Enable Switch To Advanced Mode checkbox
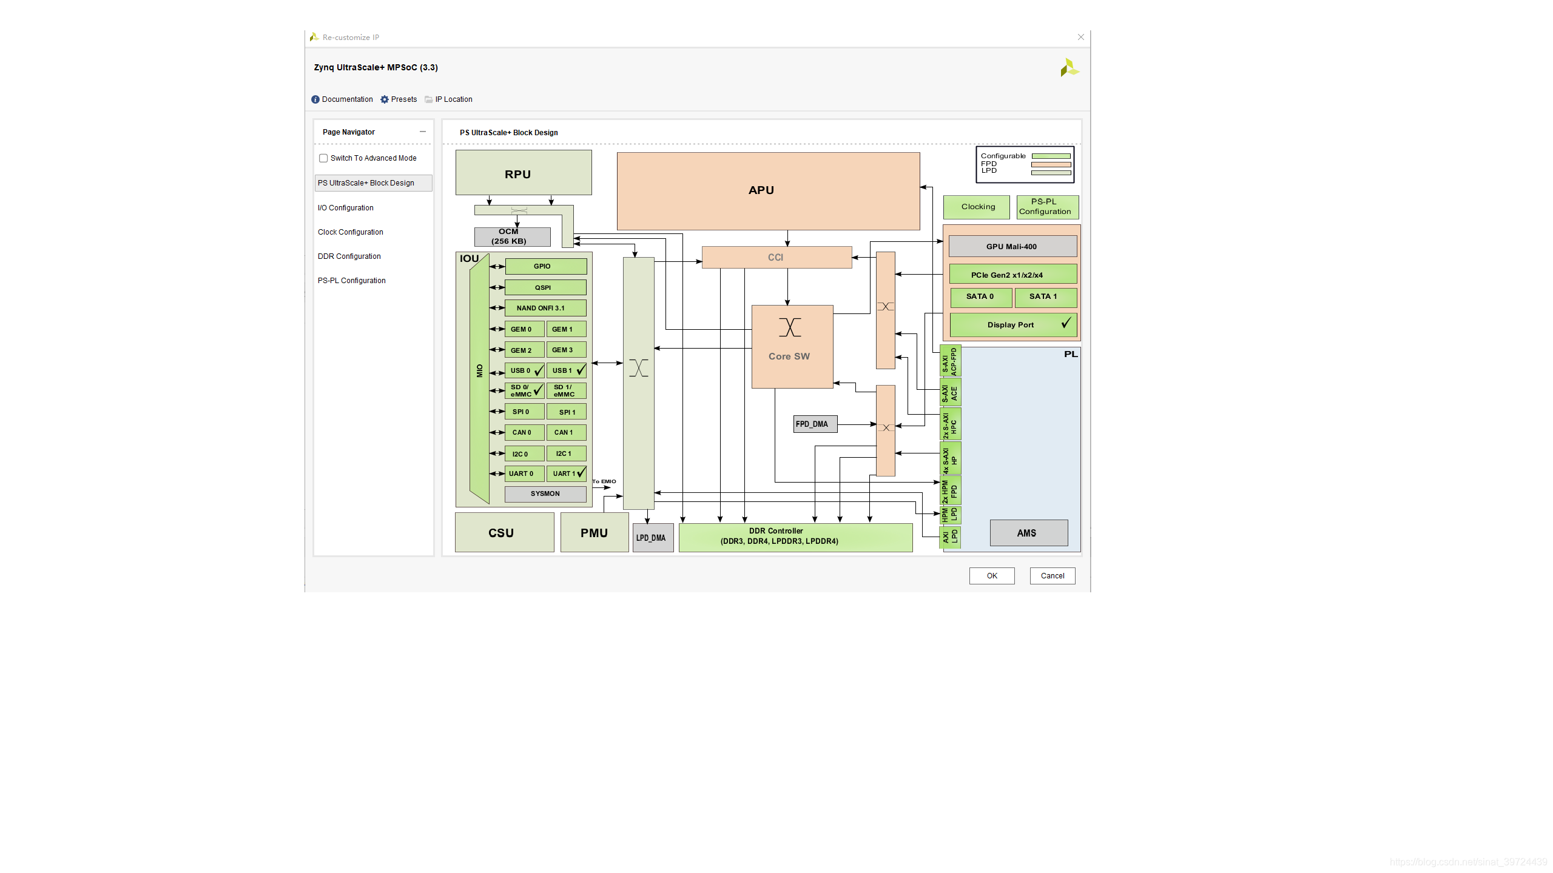The image size is (1553, 873). click(x=323, y=158)
